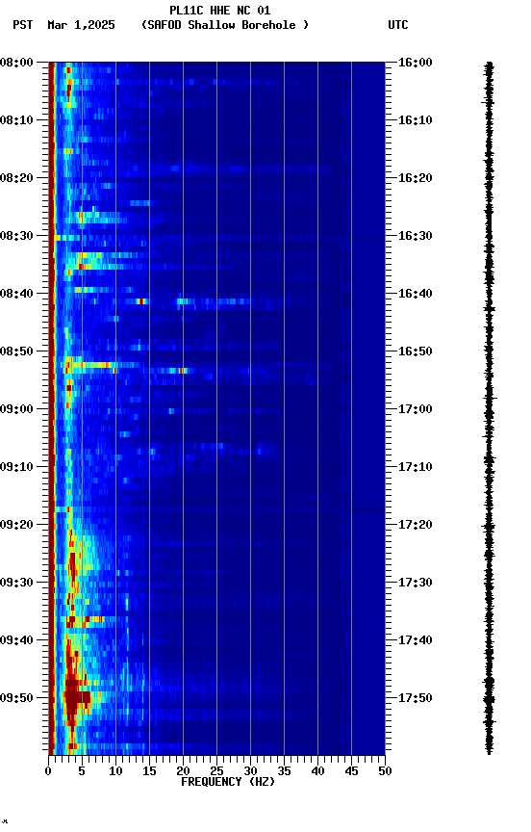Click the 17:20 UTC time label
The width and height of the screenshot is (531, 832).
click(416, 525)
